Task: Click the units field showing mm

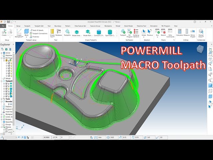Action: click(x=102, y=137)
